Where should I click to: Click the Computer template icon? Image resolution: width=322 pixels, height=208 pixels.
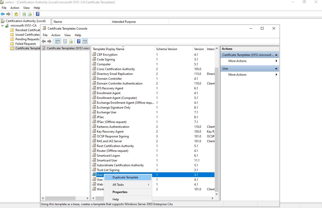tap(94, 64)
